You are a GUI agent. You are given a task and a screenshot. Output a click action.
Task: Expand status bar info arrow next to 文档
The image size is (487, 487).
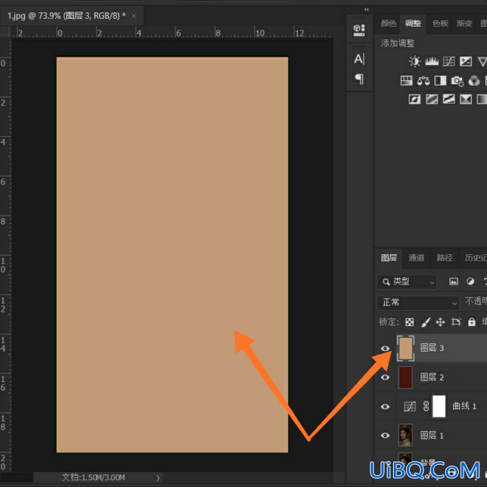pos(157,478)
